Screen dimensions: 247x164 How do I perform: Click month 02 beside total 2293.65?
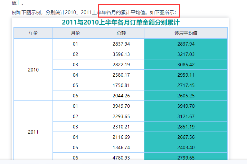coord(75,116)
